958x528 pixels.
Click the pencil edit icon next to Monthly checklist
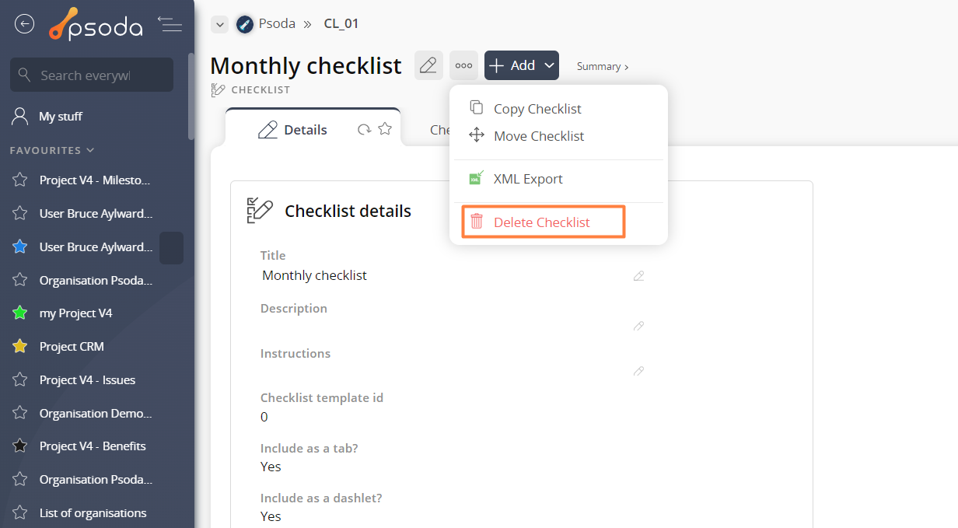tap(428, 65)
